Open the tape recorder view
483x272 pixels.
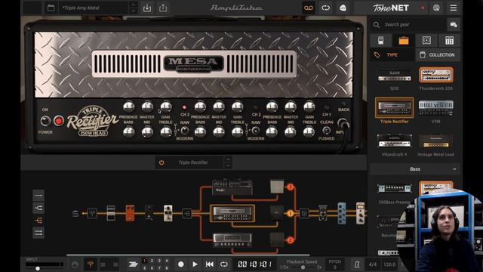(x=309, y=8)
